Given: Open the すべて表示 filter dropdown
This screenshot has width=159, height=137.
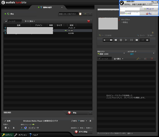Looking at the screenshot, I should (x=30, y=21).
